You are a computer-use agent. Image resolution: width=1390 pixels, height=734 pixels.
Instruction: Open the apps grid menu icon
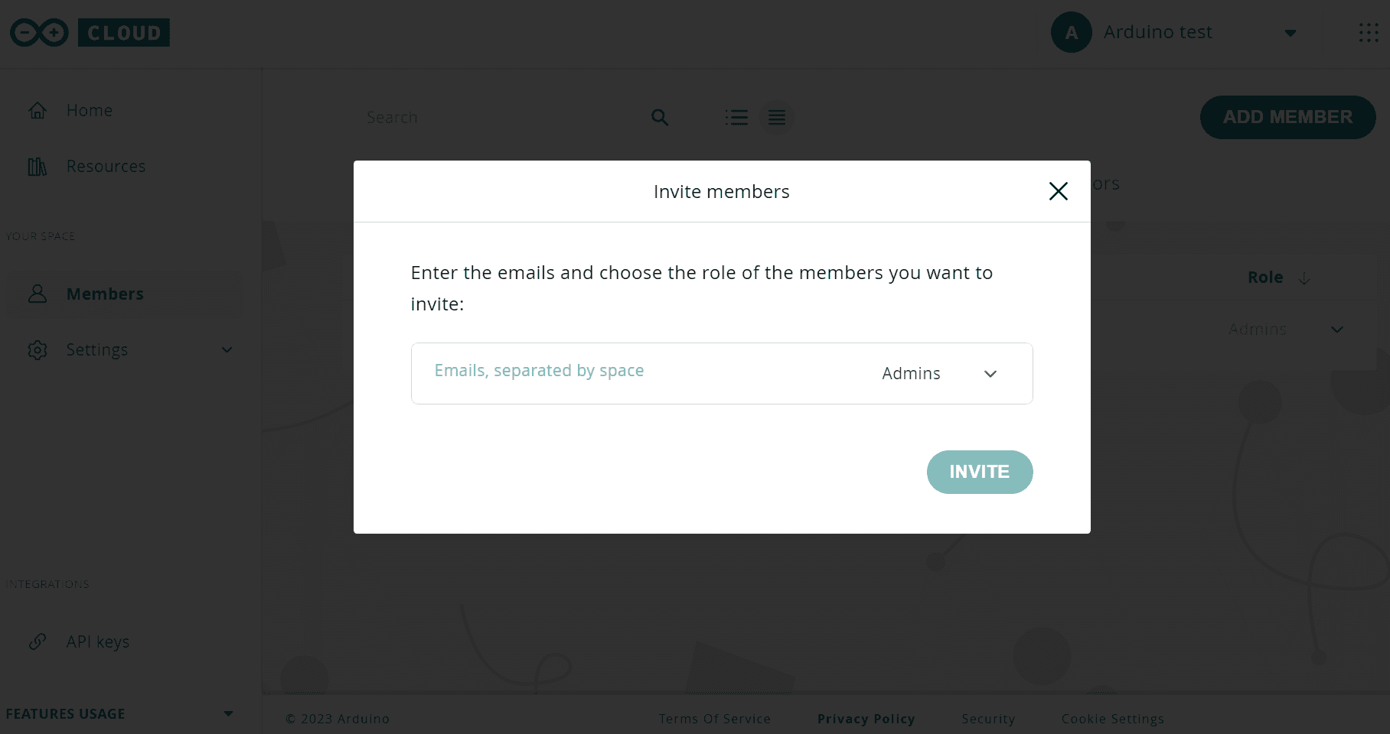coord(1369,33)
